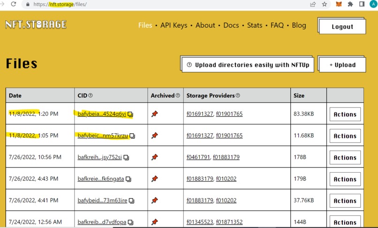Screen dimensions: 378x228
Task: Bookmark the page with the star icon
Action: (325, 4)
